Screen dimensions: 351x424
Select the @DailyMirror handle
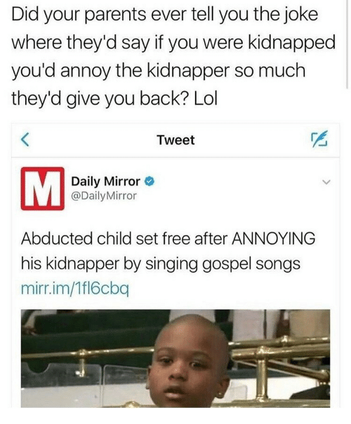click(104, 196)
